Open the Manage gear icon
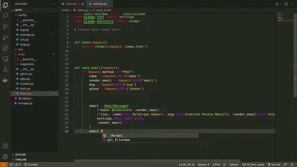Viewport: 297px width, 167px height. [x=5, y=157]
